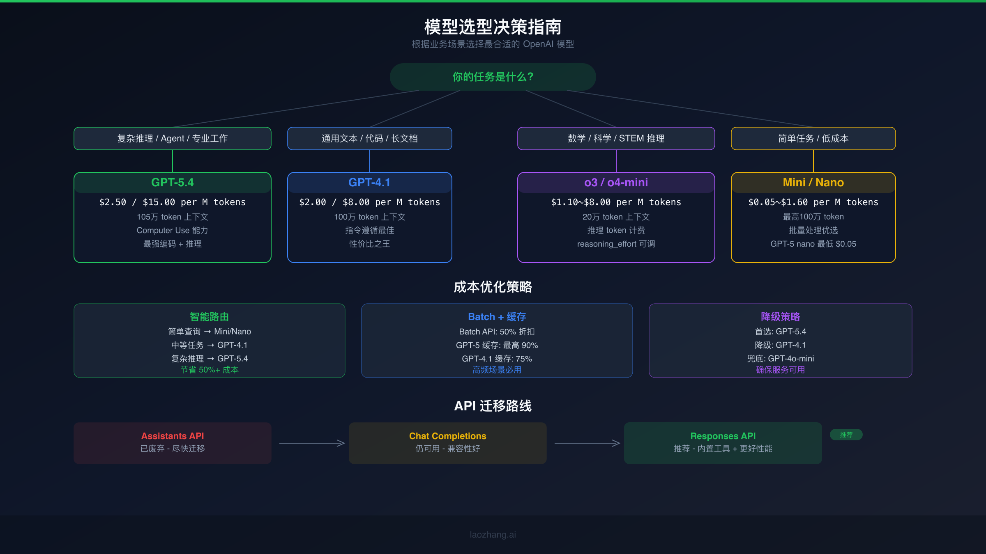The image size is (986, 554).
Task: Click the 你的任务是什么? node
Action: click(x=493, y=76)
